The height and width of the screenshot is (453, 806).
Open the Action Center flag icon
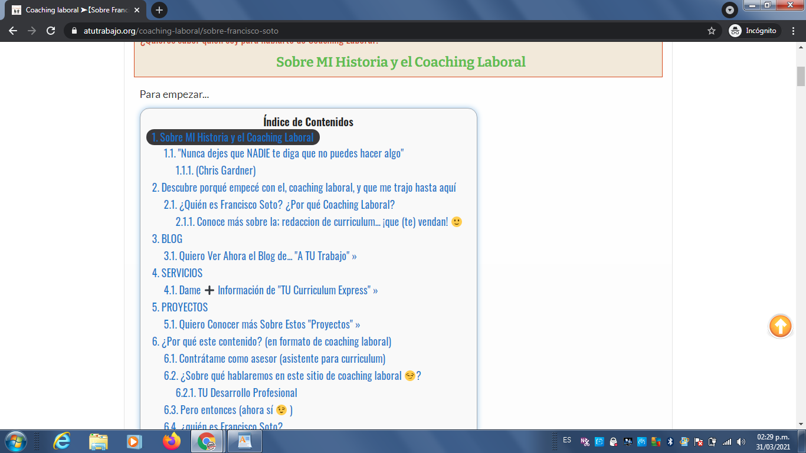point(699,441)
